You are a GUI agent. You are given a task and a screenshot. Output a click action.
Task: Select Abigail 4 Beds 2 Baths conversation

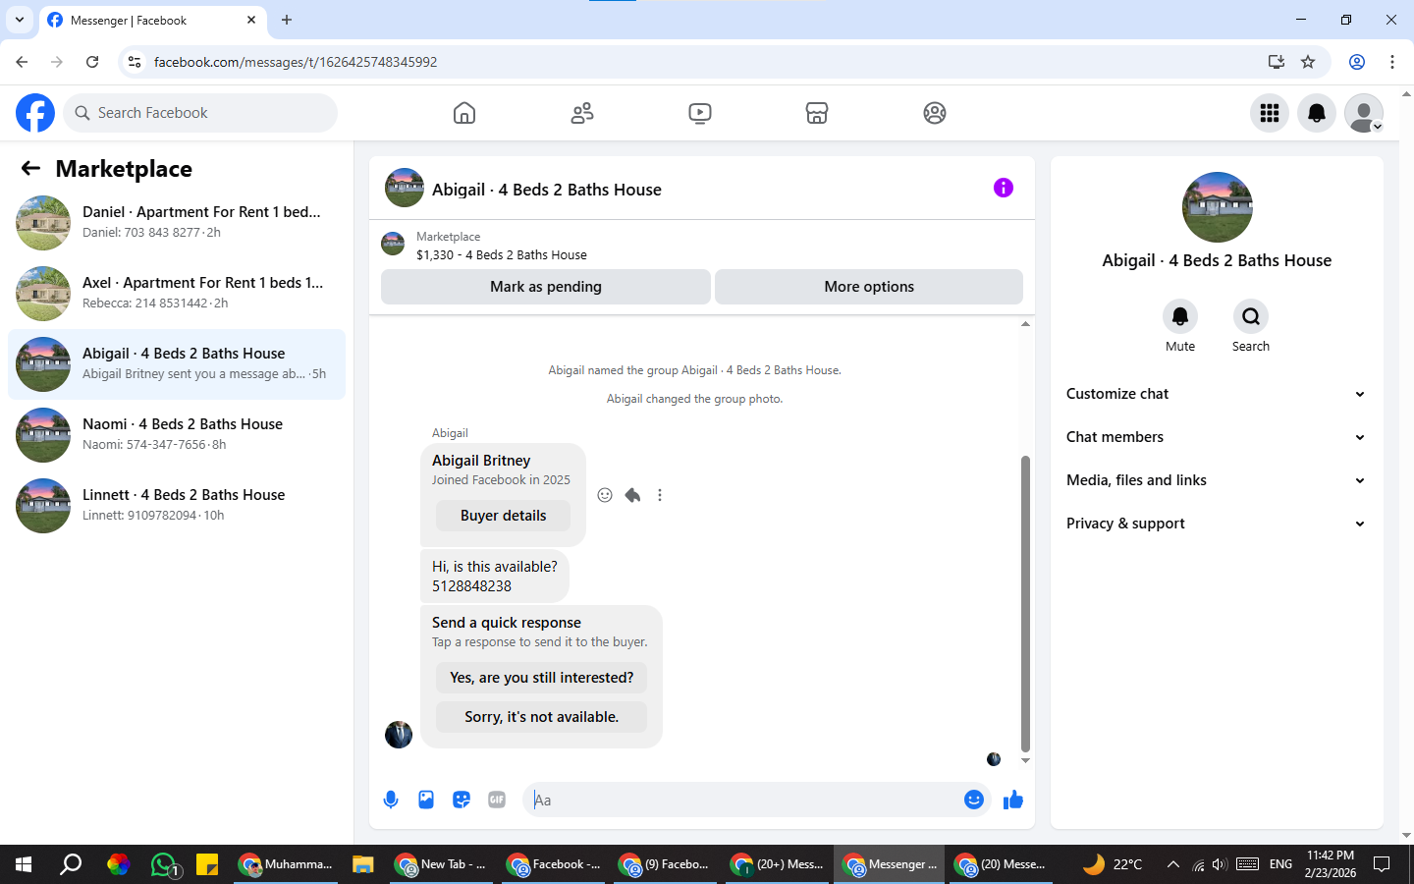tap(177, 364)
